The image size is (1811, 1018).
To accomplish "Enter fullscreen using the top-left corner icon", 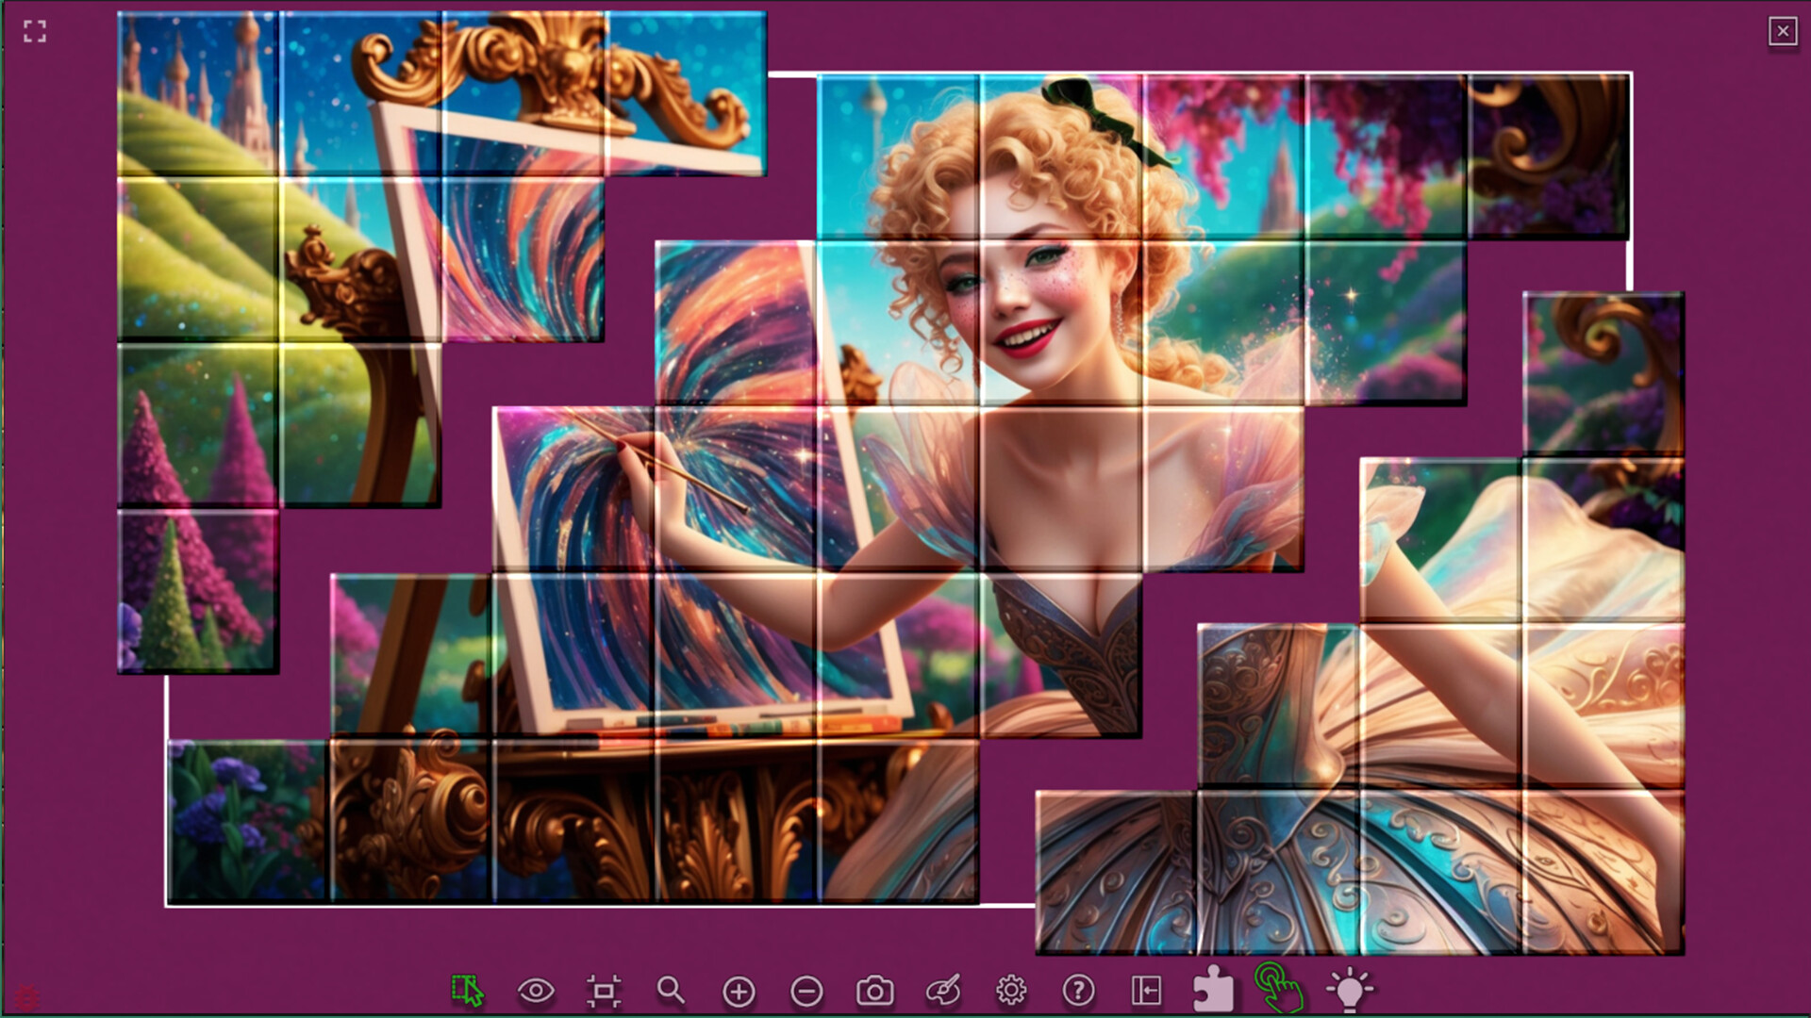I will point(34,33).
